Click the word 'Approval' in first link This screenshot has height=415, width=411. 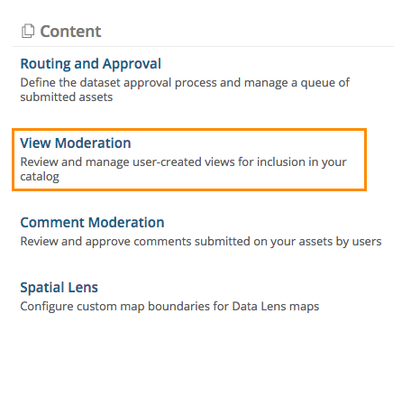pos(132,64)
